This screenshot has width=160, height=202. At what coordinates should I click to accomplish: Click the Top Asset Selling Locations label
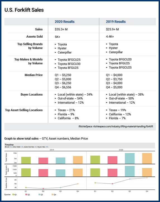pos(24,110)
